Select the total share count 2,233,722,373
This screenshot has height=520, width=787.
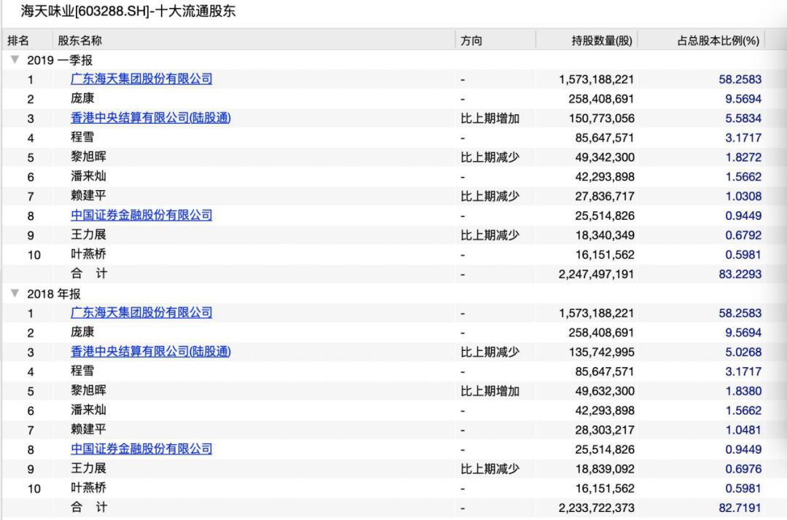click(596, 508)
